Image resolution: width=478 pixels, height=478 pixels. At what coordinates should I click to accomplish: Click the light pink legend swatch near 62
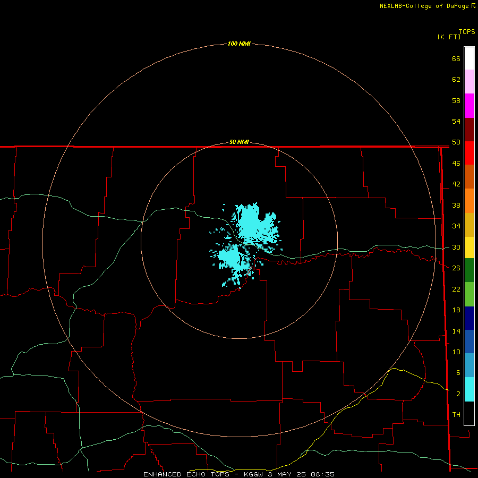pos(469,82)
